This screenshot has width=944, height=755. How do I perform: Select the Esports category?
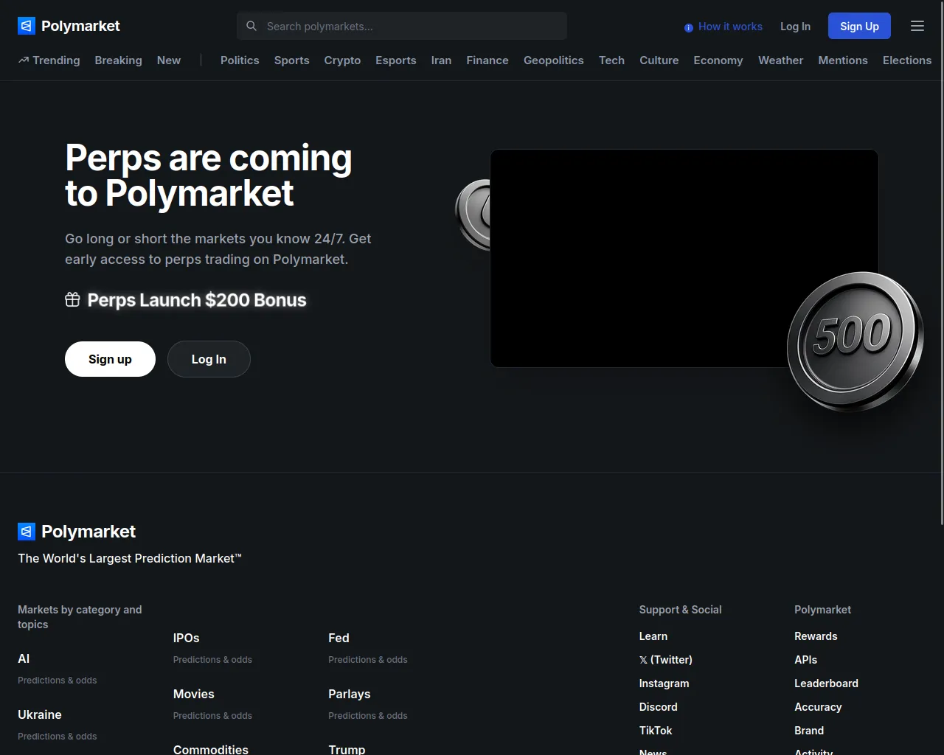(x=396, y=60)
